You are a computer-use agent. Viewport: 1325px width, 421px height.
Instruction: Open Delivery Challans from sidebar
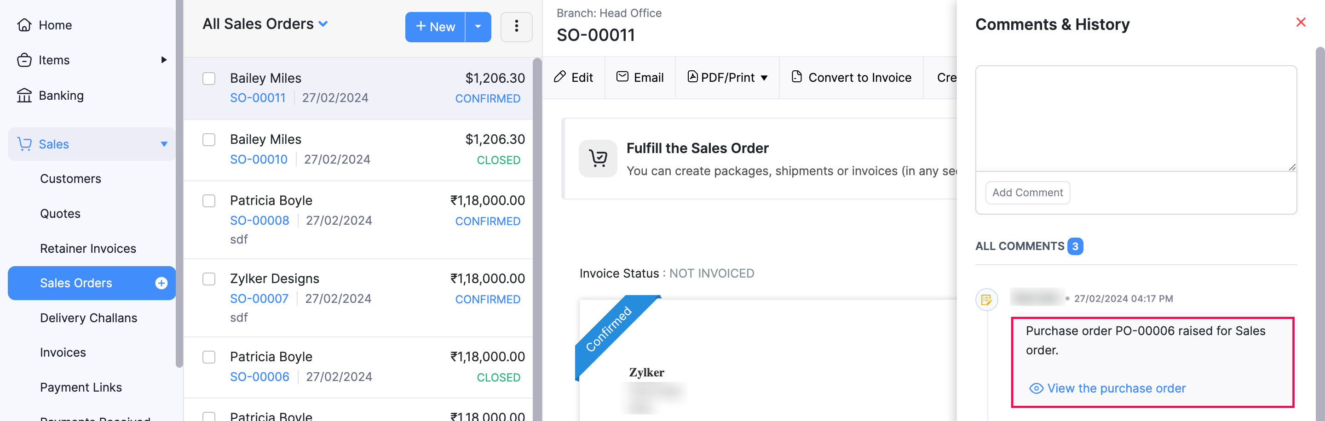88,318
